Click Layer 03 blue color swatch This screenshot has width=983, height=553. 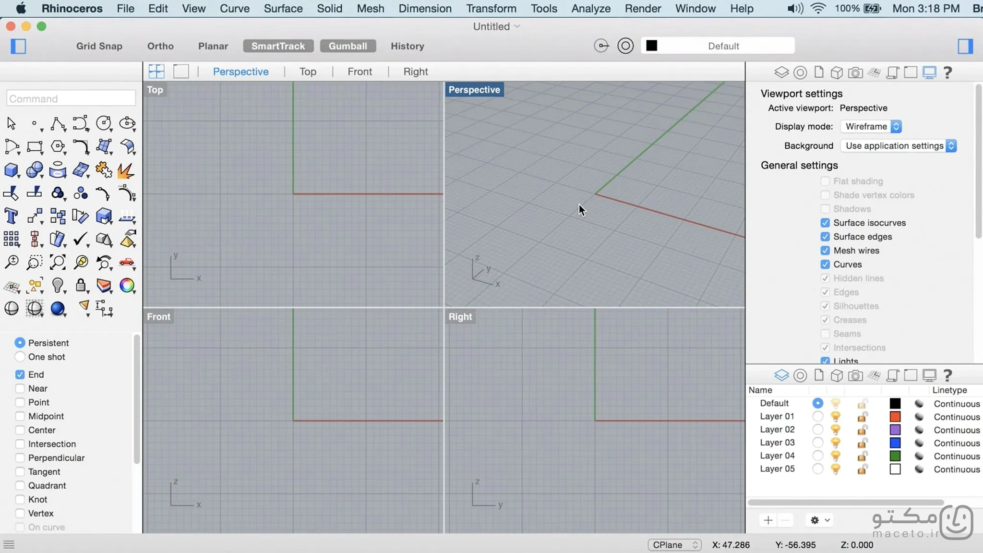tap(895, 443)
